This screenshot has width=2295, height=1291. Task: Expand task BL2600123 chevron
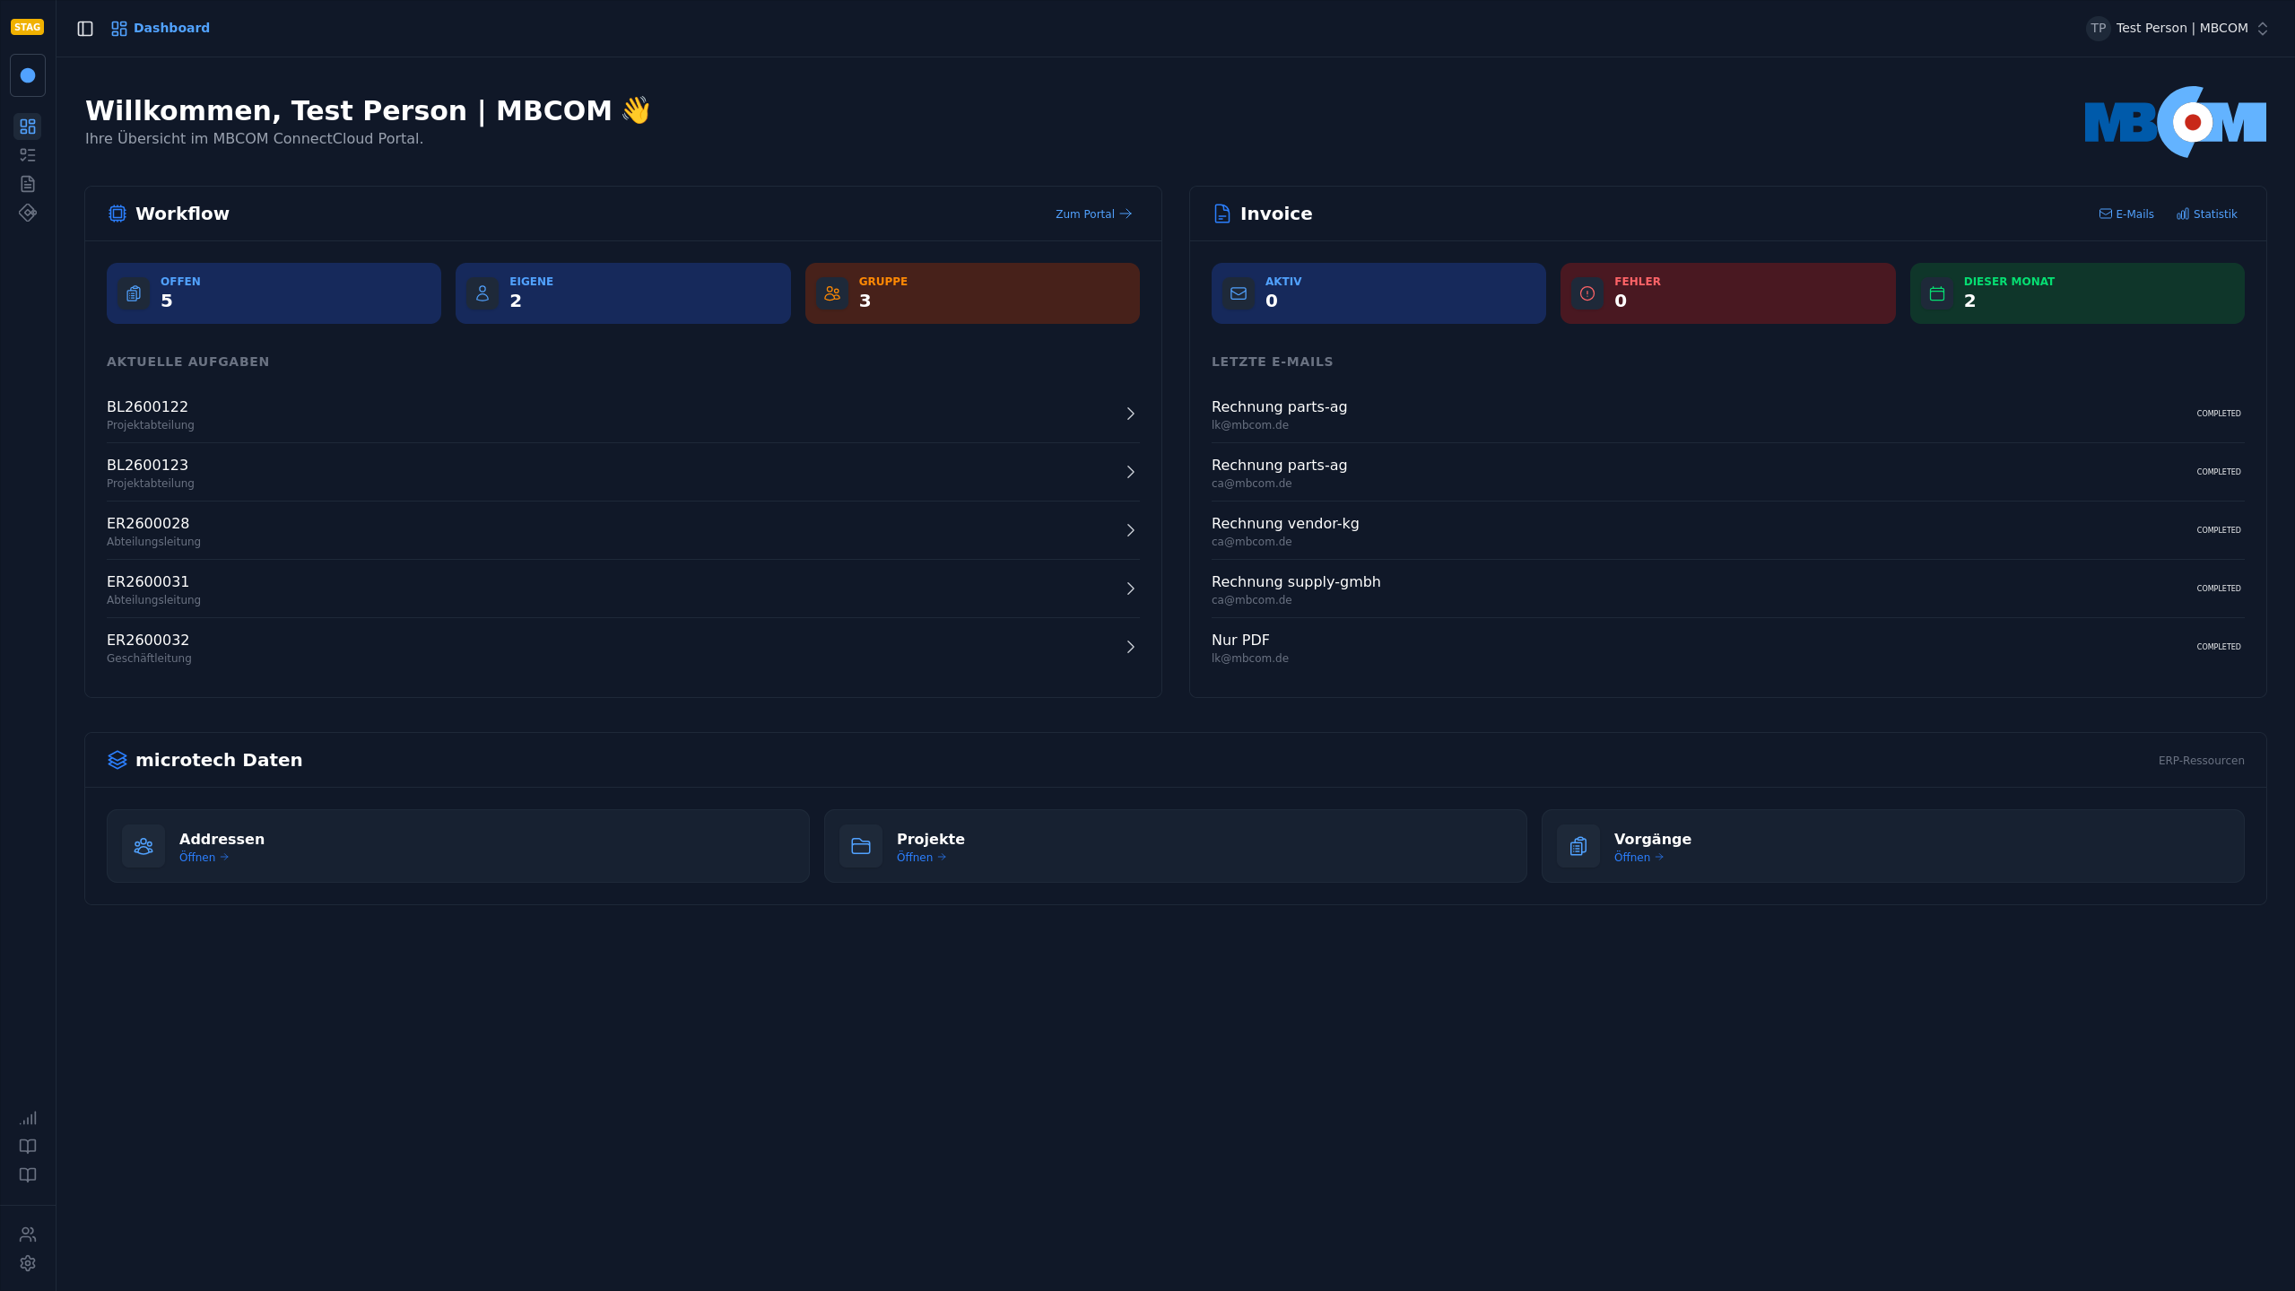click(x=1131, y=472)
